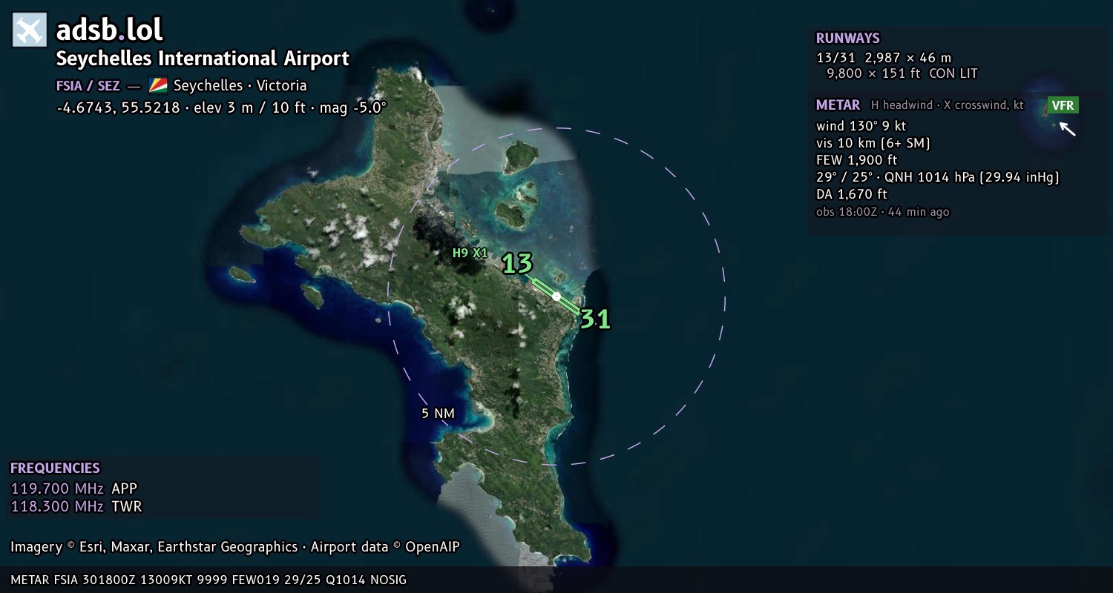This screenshot has height=593, width=1113.
Task: Click the "adsb.lol" site title
Action: click(109, 30)
